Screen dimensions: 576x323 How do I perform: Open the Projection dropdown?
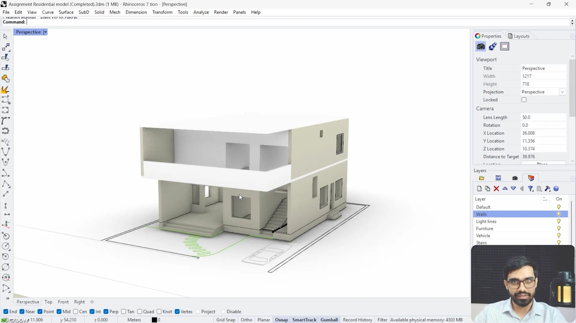(x=562, y=92)
